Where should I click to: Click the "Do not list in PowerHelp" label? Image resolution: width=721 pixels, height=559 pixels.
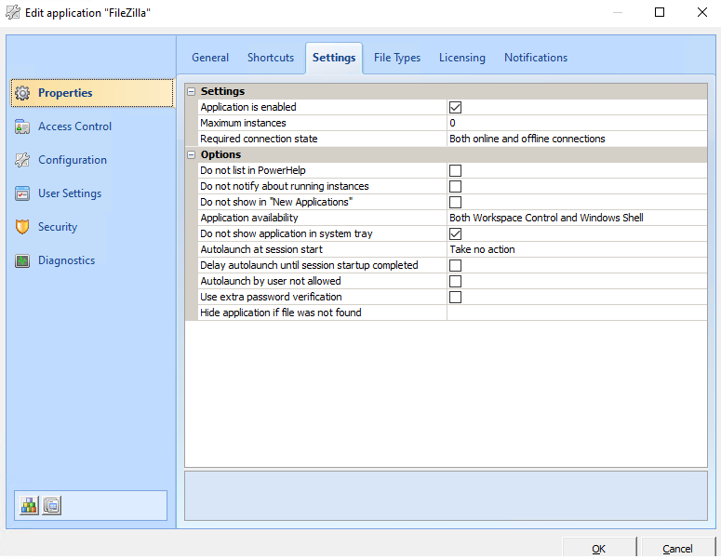(x=252, y=170)
